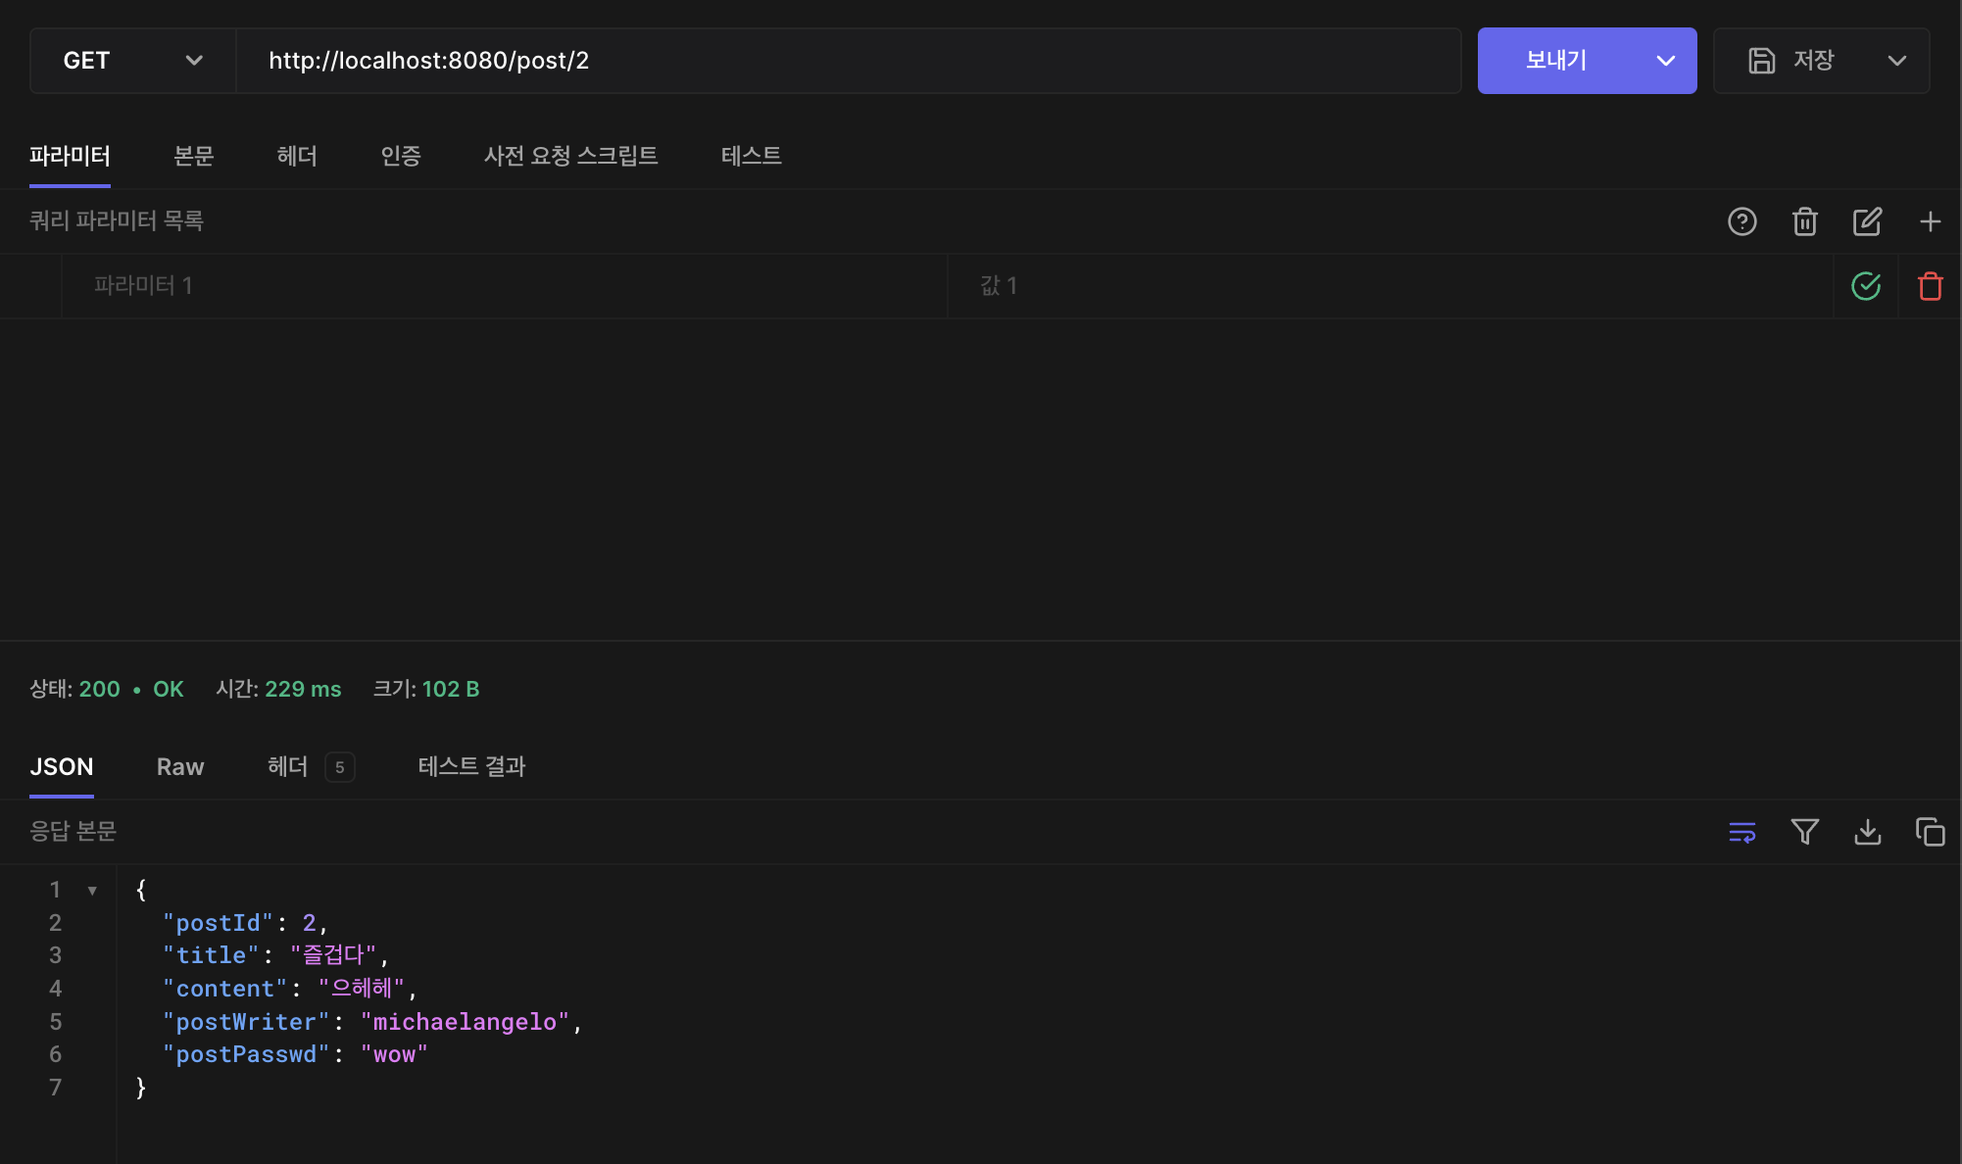Click the query parameters help icon

tap(1741, 221)
